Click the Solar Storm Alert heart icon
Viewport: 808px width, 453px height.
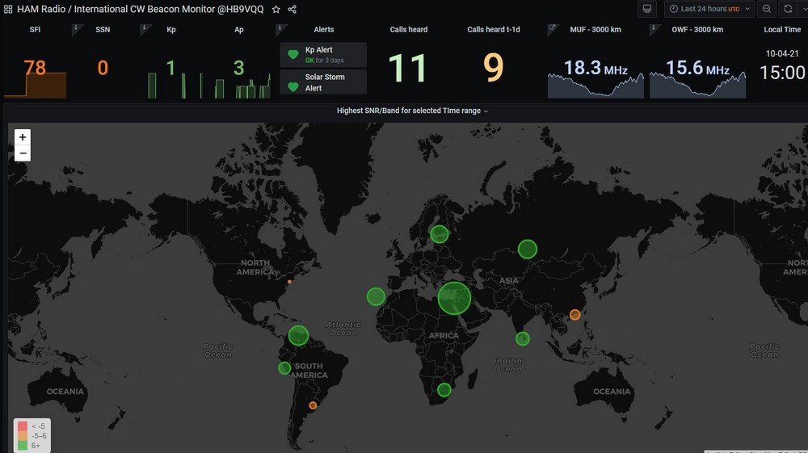pyautogui.click(x=293, y=86)
